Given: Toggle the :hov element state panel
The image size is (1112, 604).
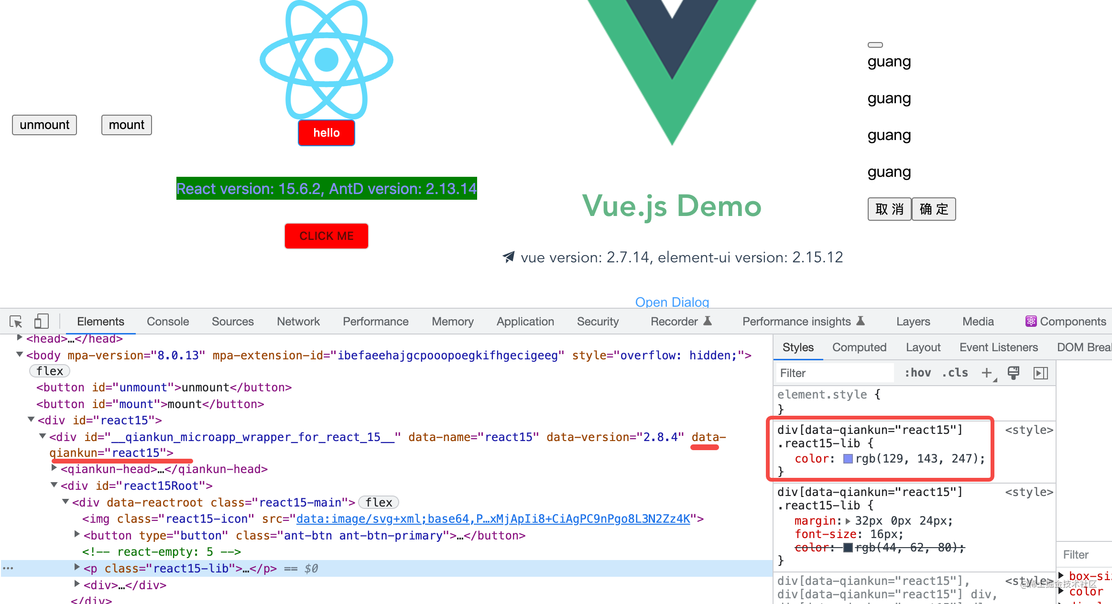Looking at the screenshot, I should 917,373.
